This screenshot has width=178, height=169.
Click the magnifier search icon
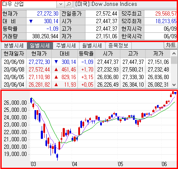pyautogui.click(x=69, y=4)
